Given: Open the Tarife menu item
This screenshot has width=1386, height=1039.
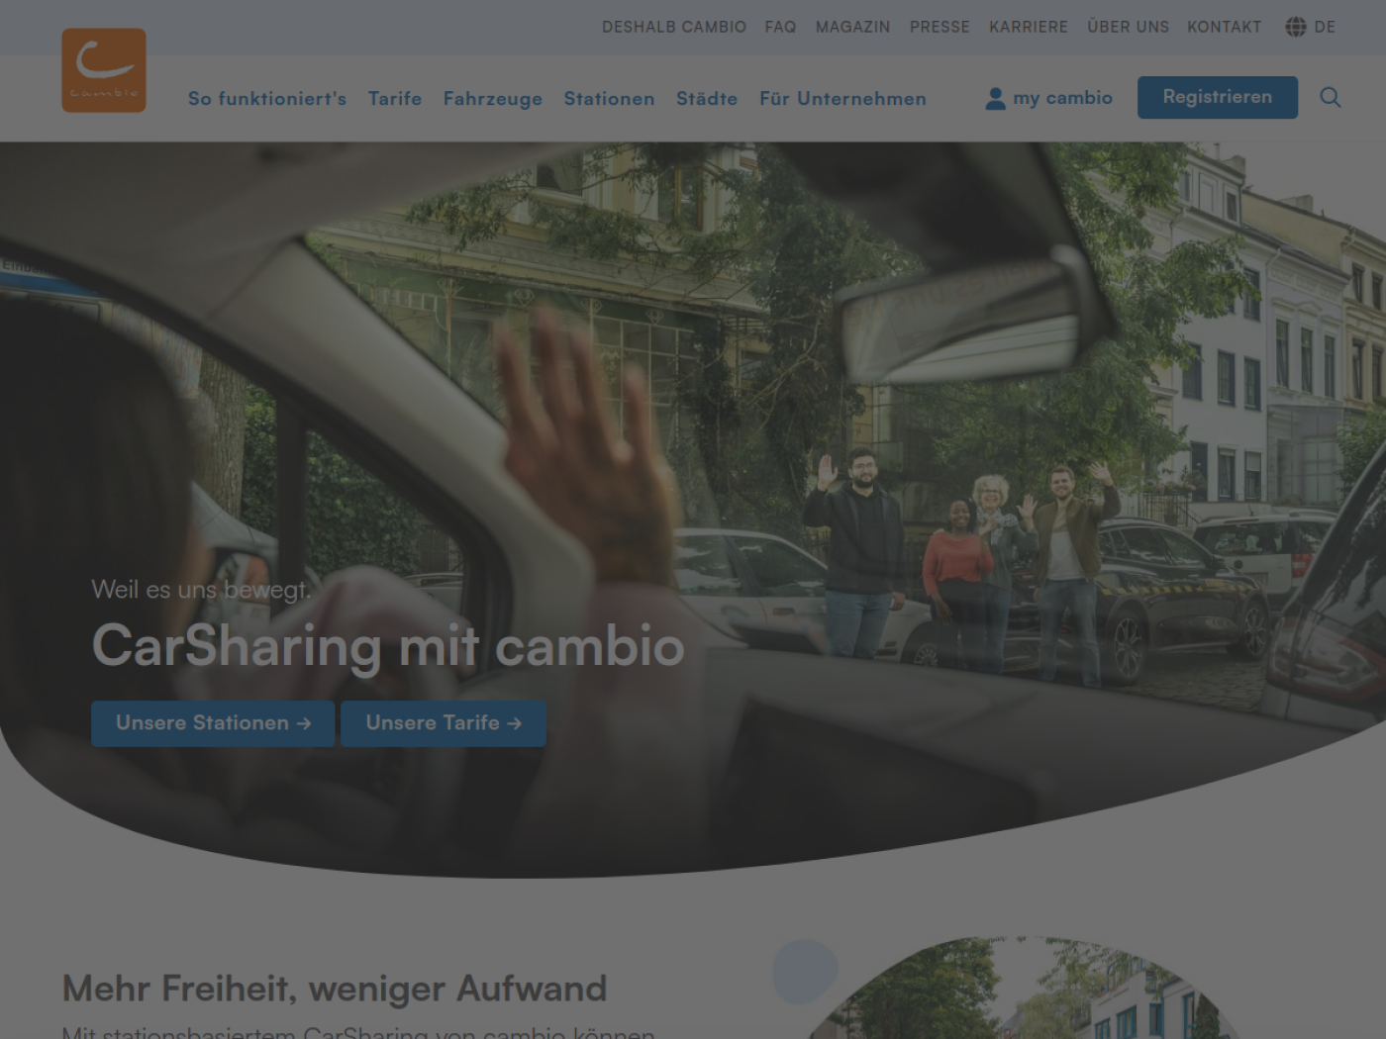Looking at the screenshot, I should pyautogui.click(x=395, y=99).
